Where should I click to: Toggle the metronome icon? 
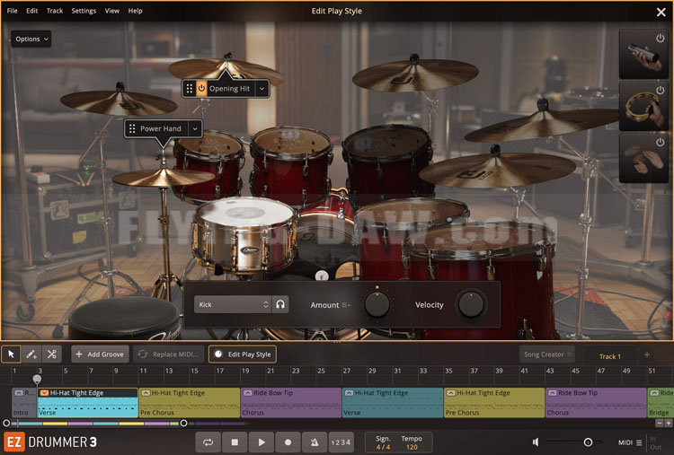(314, 442)
